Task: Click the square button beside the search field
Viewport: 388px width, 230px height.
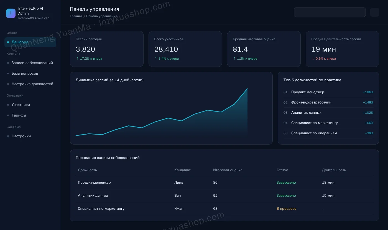Action: point(374,12)
